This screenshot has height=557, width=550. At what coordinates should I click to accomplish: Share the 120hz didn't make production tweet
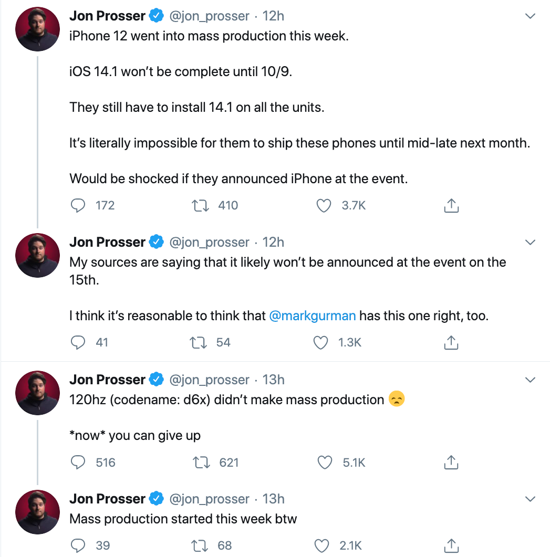[451, 463]
